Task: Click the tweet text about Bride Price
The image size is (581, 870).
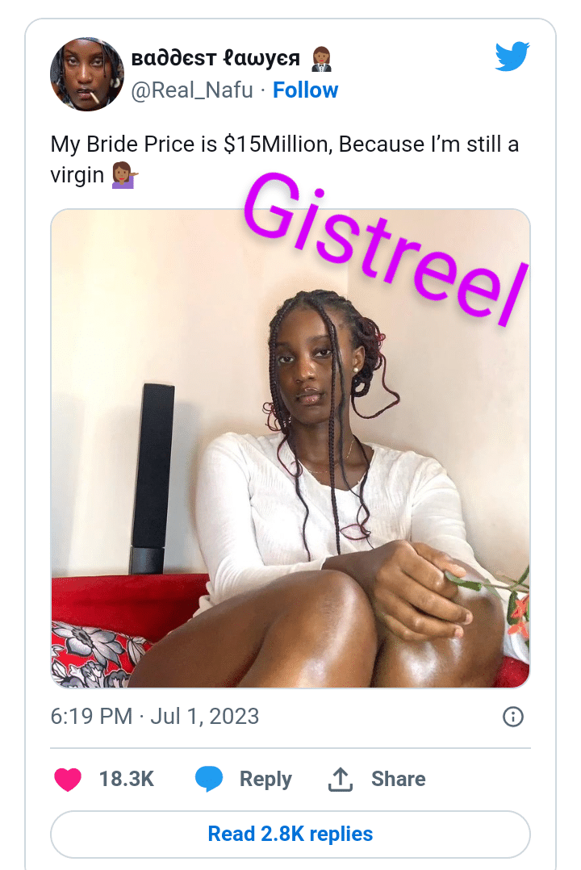Action: (285, 160)
